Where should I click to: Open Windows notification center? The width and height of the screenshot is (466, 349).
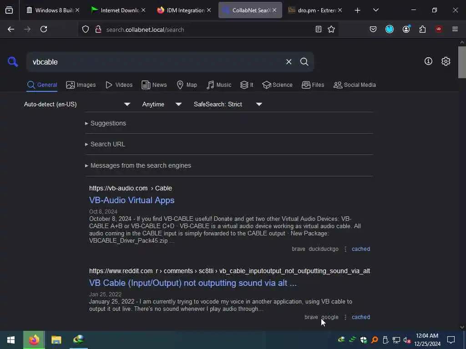pyautogui.click(x=451, y=340)
